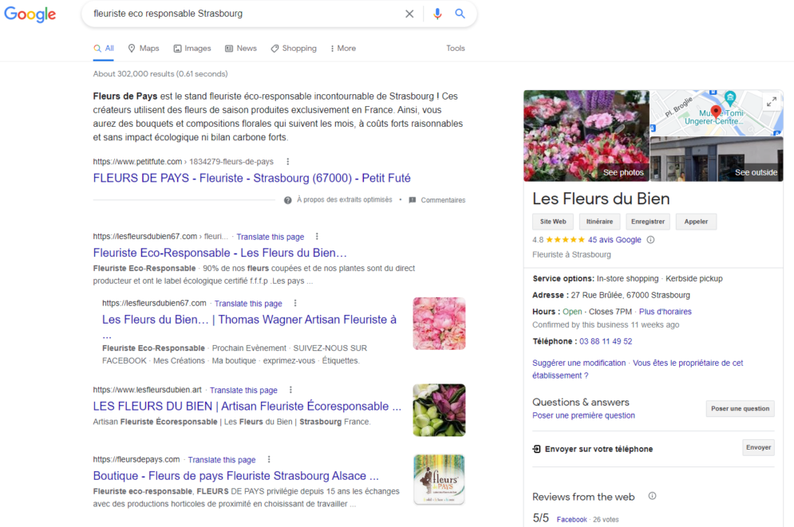Click the red map pin on the map
The height and width of the screenshot is (527, 794).
click(x=716, y=112)
